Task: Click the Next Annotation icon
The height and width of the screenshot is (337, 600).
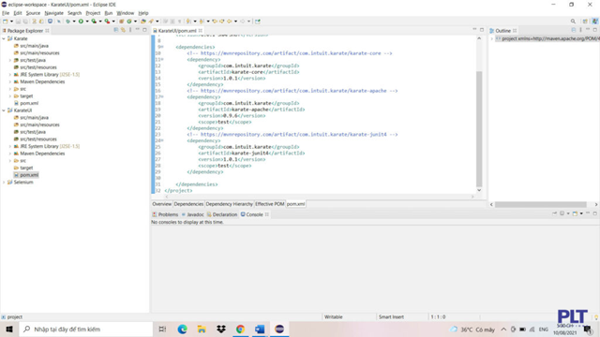Action: point(188,22)
